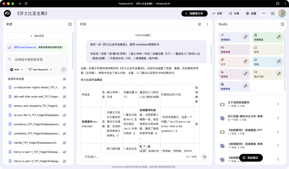Screen dimensions: 289x169
Task: Toggle 选择所有来源 checkbox
Action: [64, 79]
